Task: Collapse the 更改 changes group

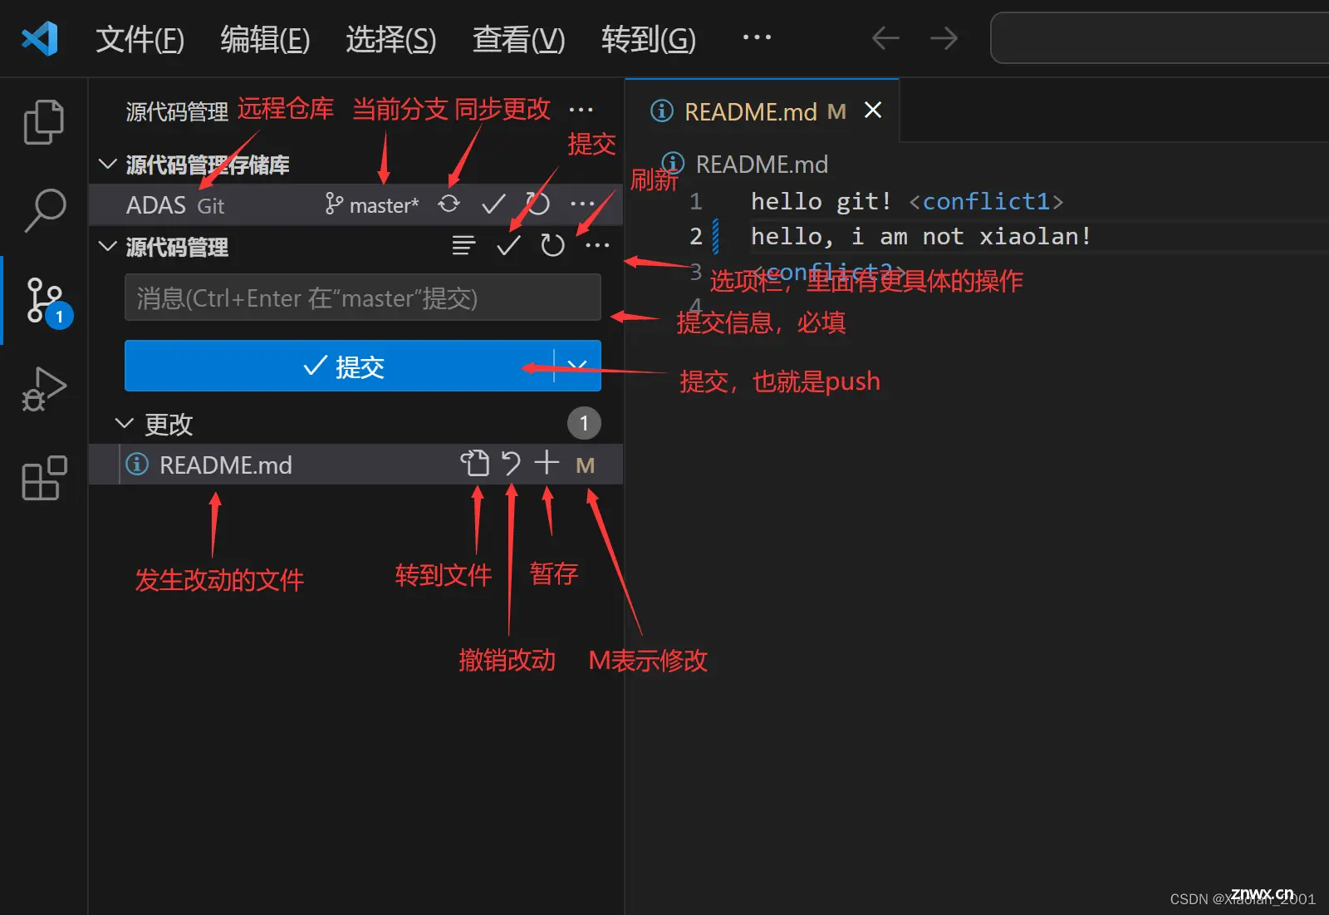Action: [124, 424]
